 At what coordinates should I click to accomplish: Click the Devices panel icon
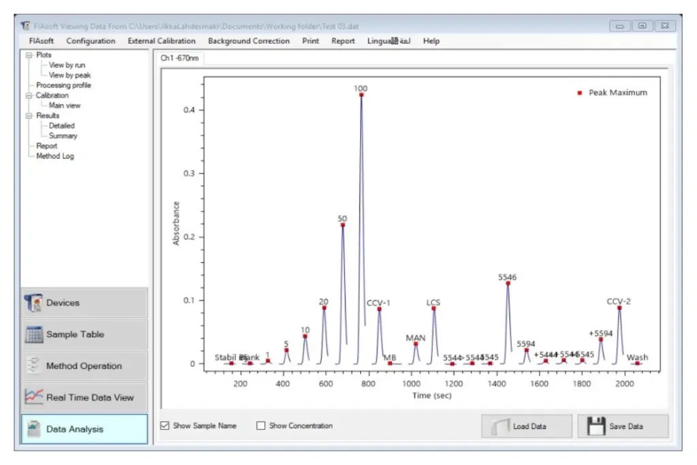tap(33, 303)
